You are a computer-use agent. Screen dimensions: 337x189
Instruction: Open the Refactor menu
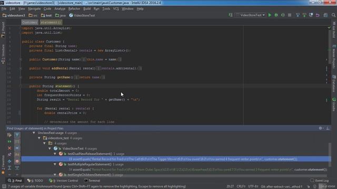coord(74,9)
